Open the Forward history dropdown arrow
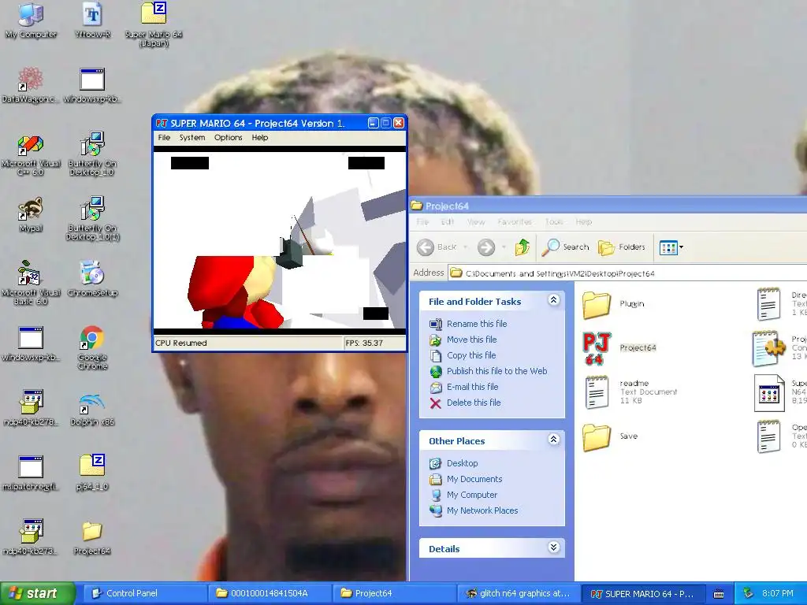Screen dimensions: 807x605 pyautogui.click(x=504, y=247)
